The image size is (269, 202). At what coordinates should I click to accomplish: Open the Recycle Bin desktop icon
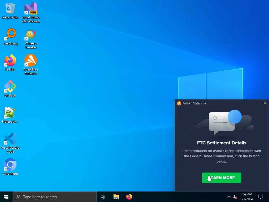point(10,11)
